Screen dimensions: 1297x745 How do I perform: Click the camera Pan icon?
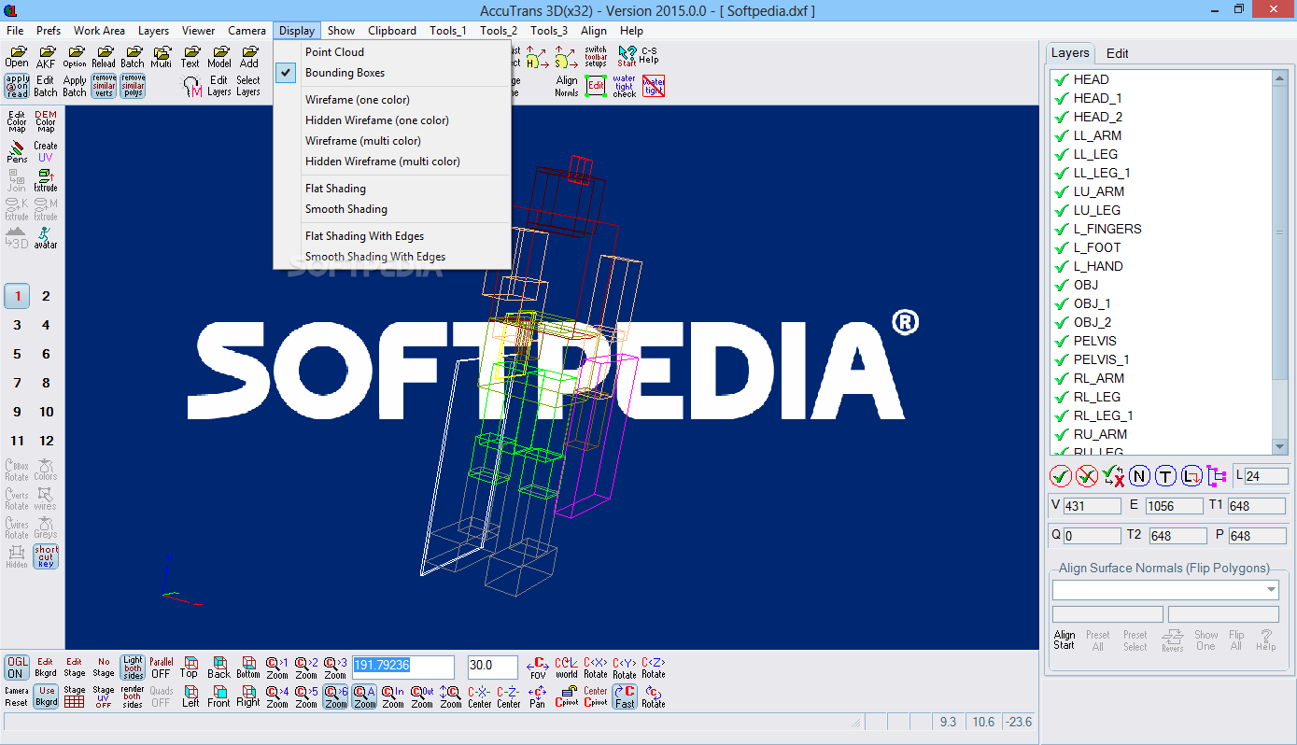538,696
